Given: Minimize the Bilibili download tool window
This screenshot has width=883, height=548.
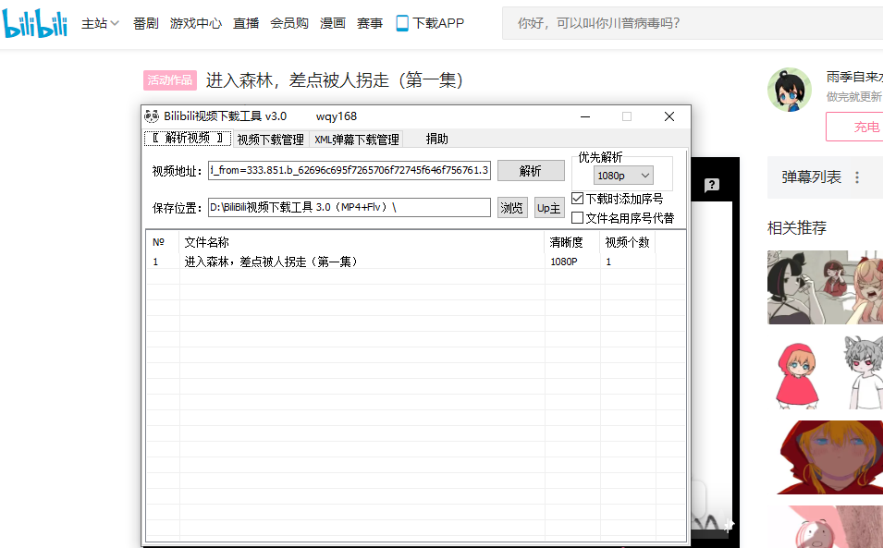Looking at the screenshot, I should point(585,116).
